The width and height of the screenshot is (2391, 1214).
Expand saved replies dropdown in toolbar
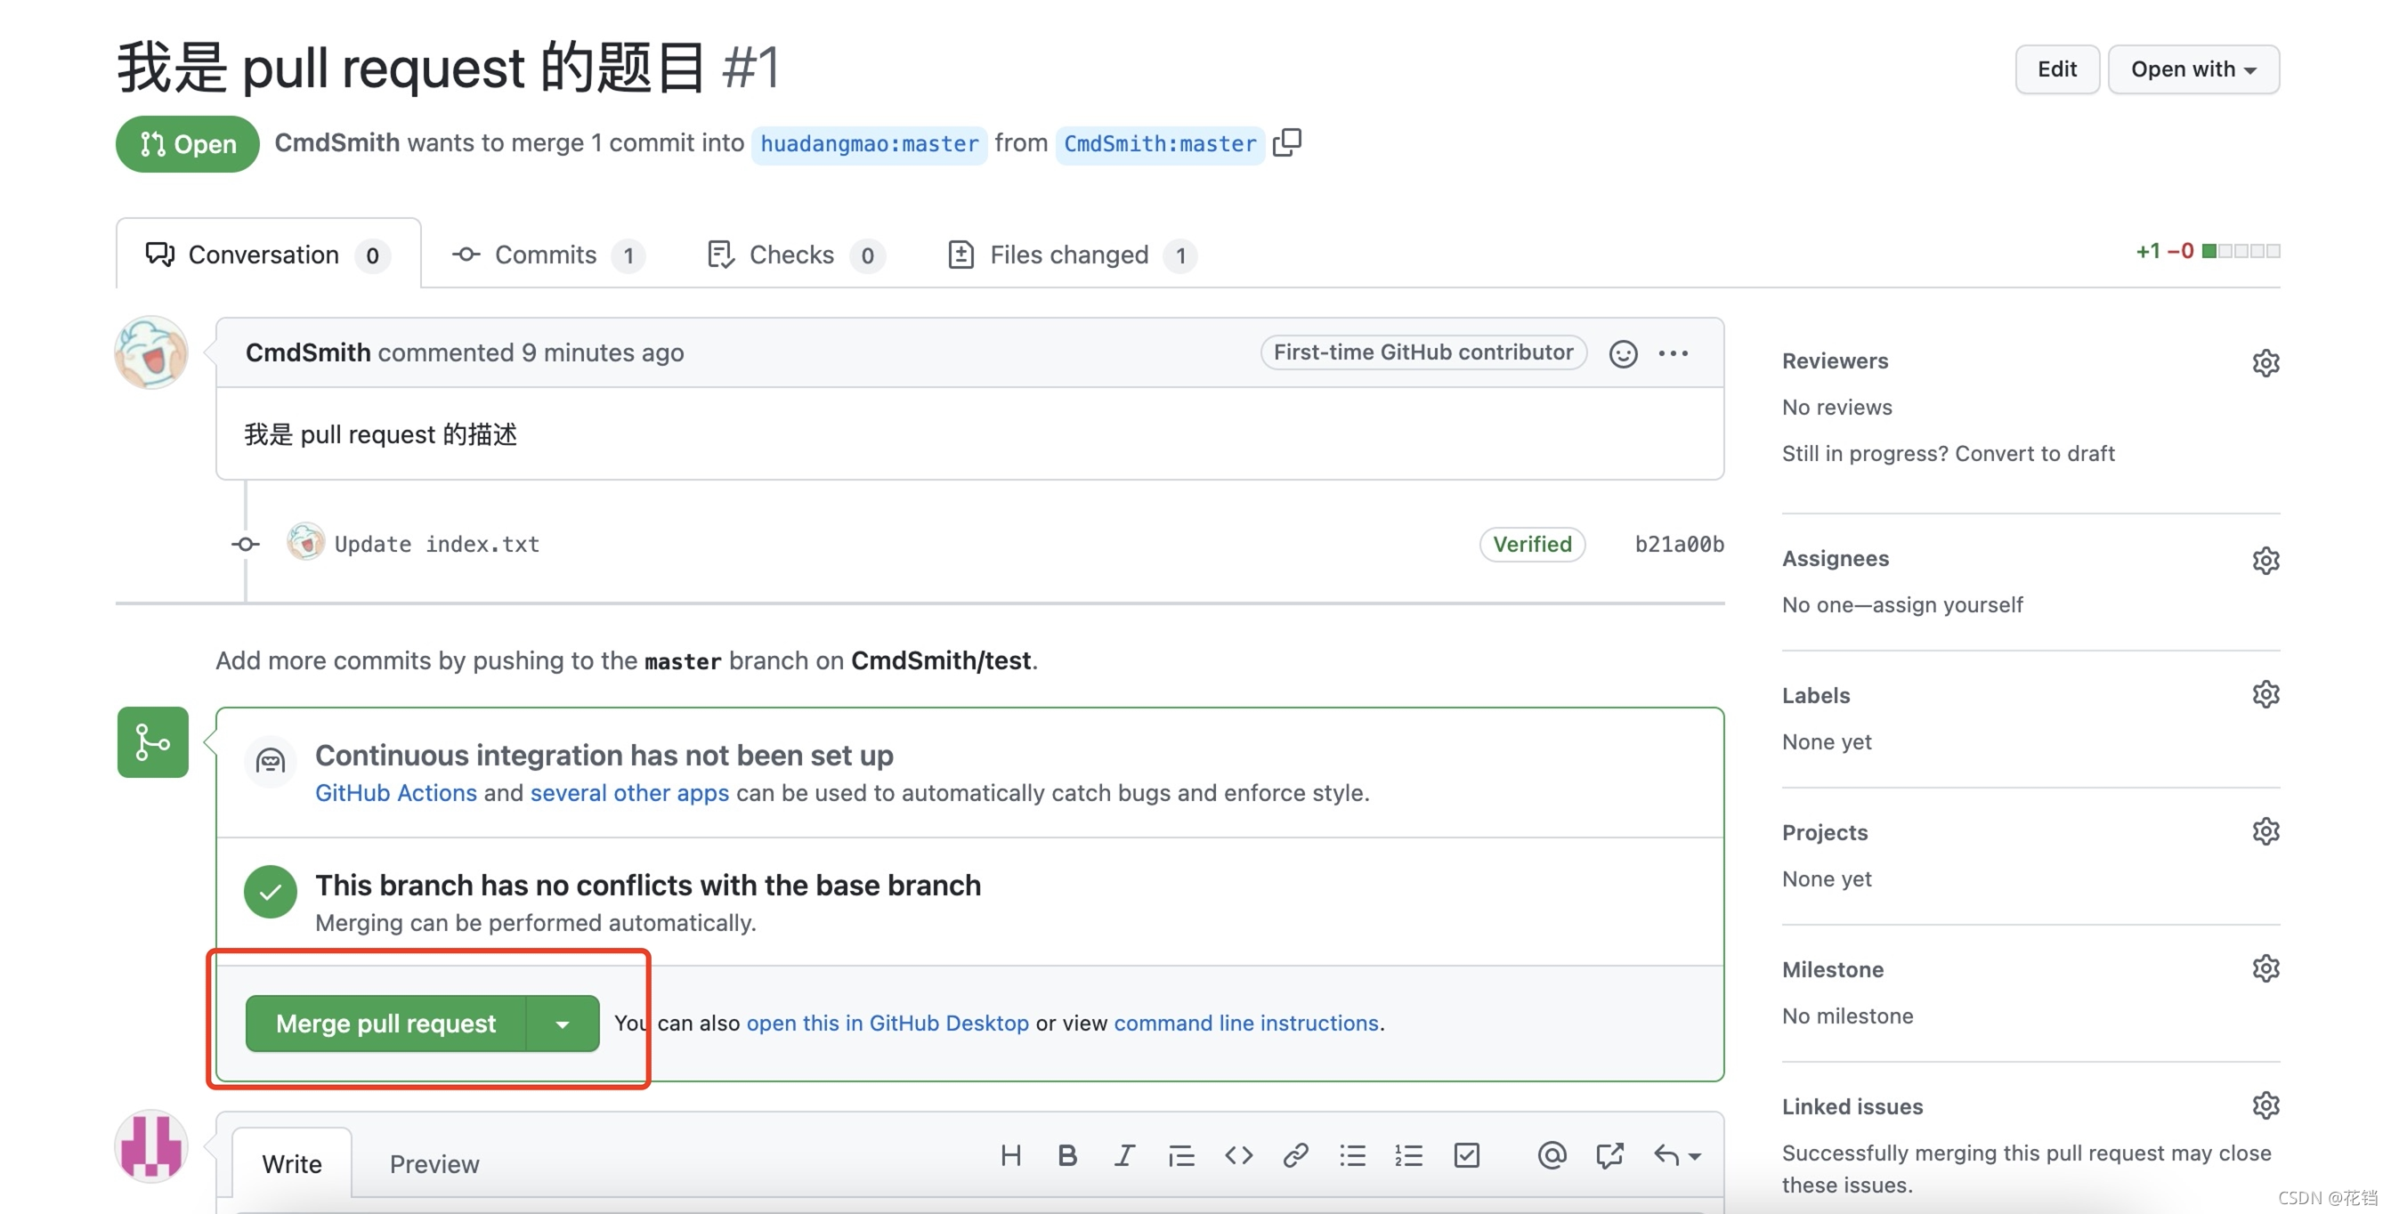(1676, 1155)
